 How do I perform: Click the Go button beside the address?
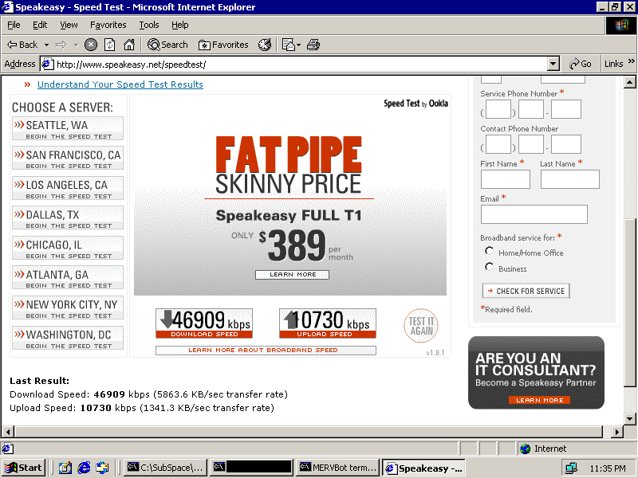click(581, 64)
